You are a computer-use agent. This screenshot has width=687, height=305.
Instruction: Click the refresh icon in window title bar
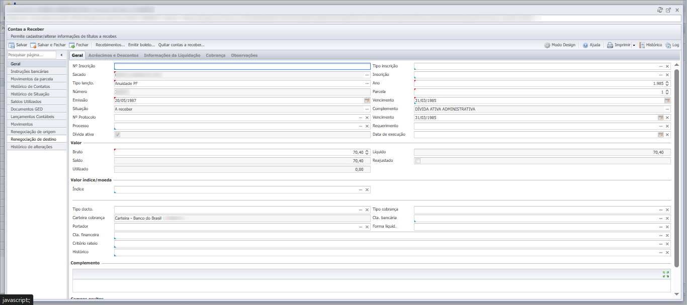[x=660, y=10]
